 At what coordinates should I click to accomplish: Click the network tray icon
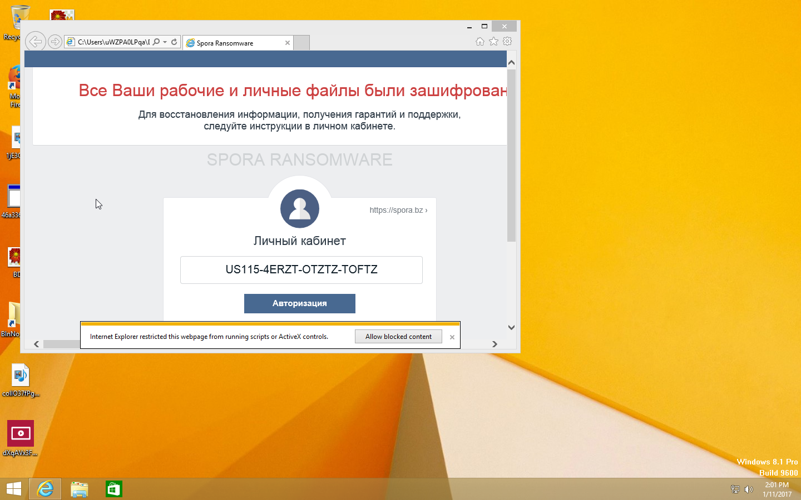pyautogui.click(x=735, y=489)
